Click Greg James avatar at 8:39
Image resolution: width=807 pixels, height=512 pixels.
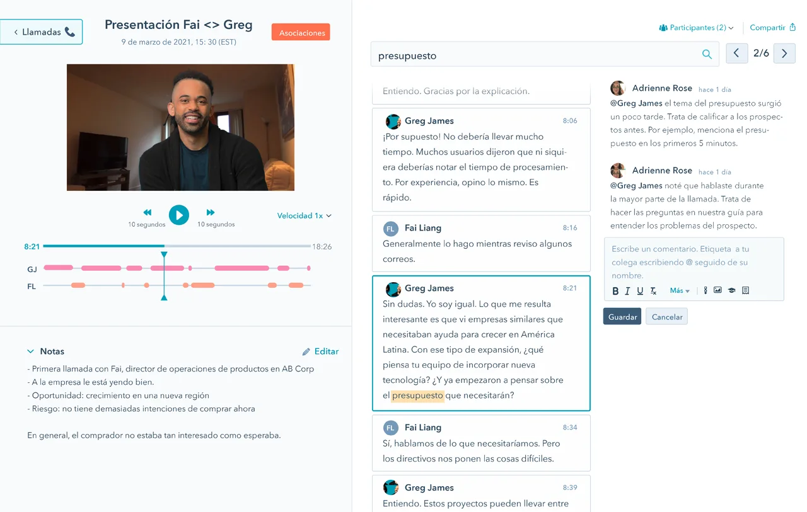pyautogui.click(x=392, y=487)
